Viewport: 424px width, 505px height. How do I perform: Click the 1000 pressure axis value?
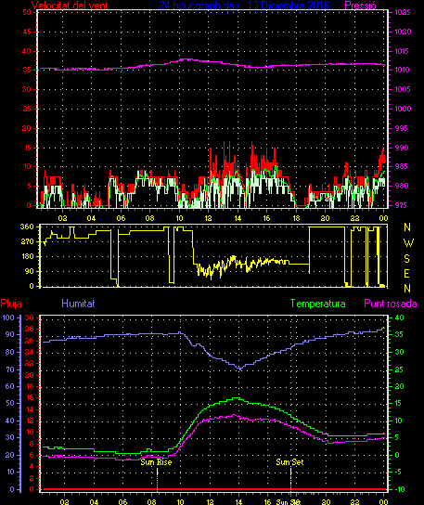(x=403, y=109)
